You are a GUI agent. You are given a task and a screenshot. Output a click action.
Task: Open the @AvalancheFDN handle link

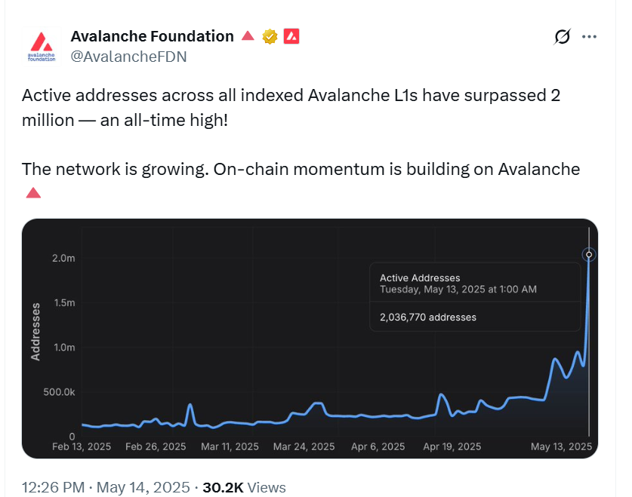(x=128, y=57)
